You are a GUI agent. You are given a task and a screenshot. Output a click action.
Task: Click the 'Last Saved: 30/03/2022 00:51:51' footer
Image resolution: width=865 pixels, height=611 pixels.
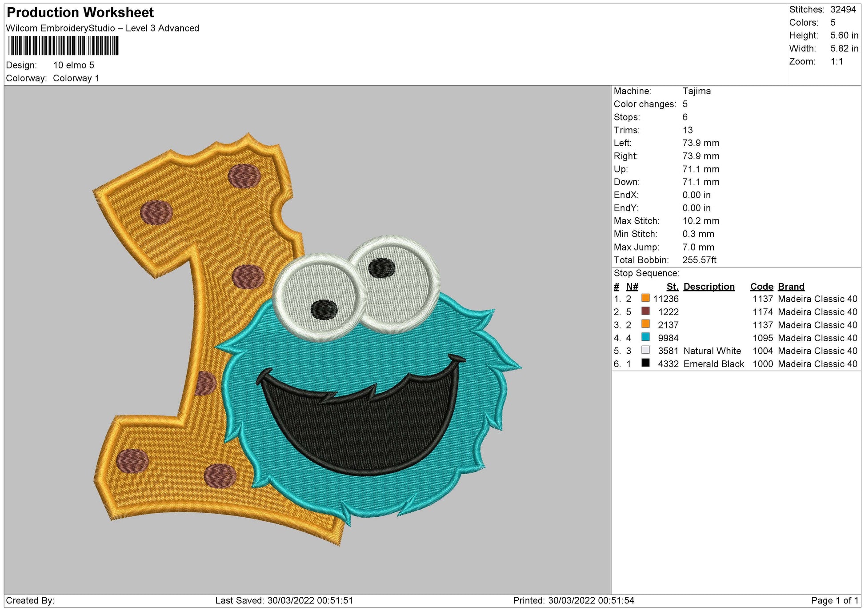tap(284, 601)
